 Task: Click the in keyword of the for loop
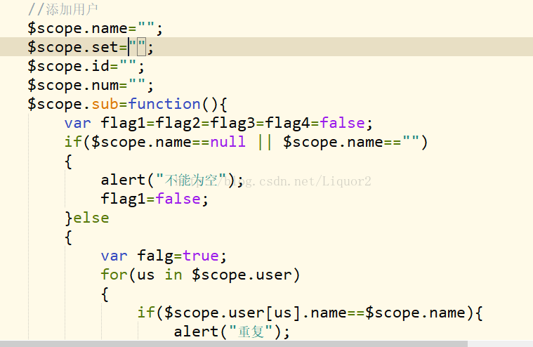[173, 275]
